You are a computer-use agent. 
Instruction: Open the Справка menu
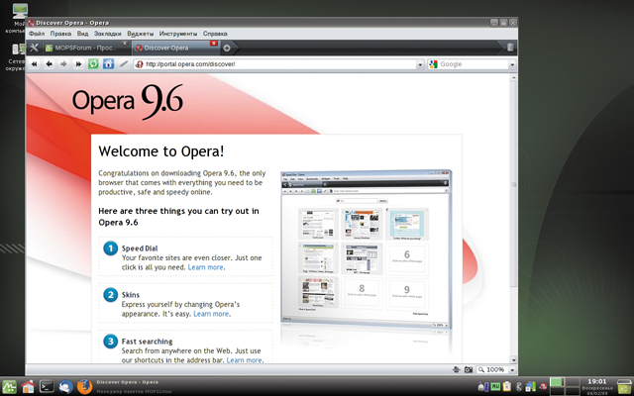215,34
